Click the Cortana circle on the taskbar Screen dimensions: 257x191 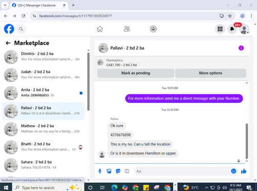point(90,188)
